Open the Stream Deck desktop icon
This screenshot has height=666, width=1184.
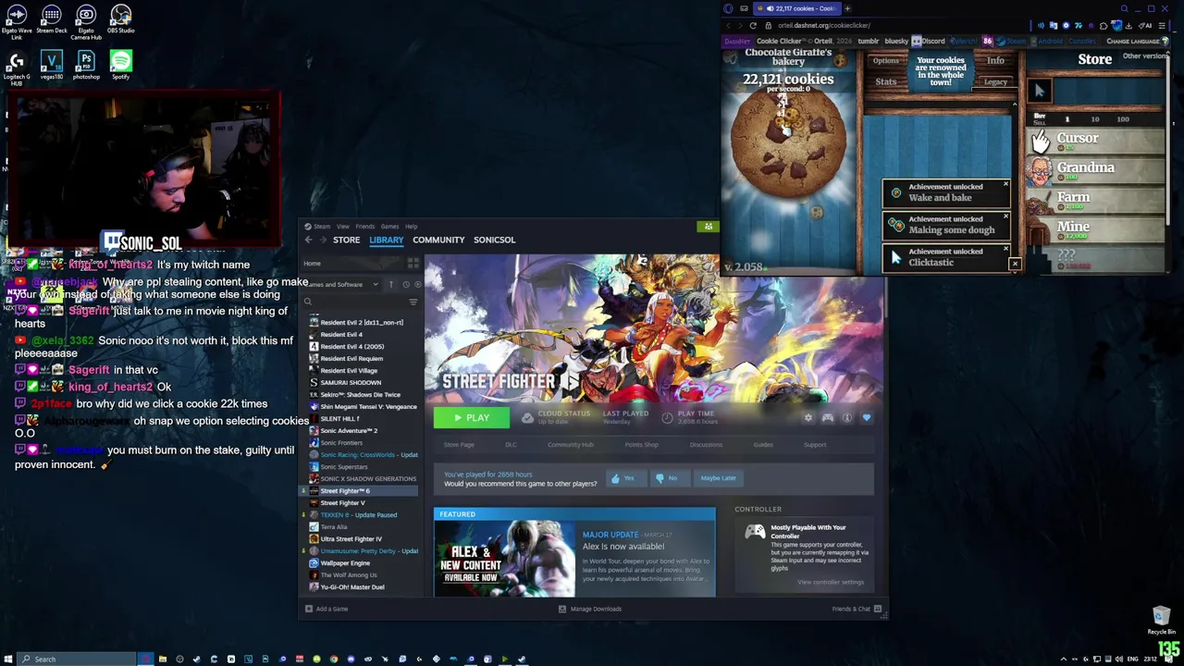click(51, 19)
